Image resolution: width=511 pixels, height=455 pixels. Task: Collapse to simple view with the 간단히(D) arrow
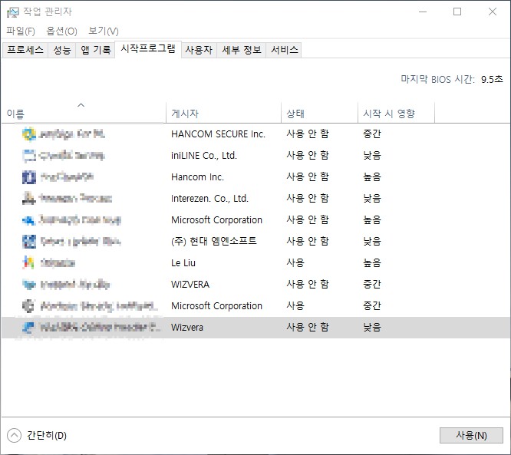pos(14,436)
